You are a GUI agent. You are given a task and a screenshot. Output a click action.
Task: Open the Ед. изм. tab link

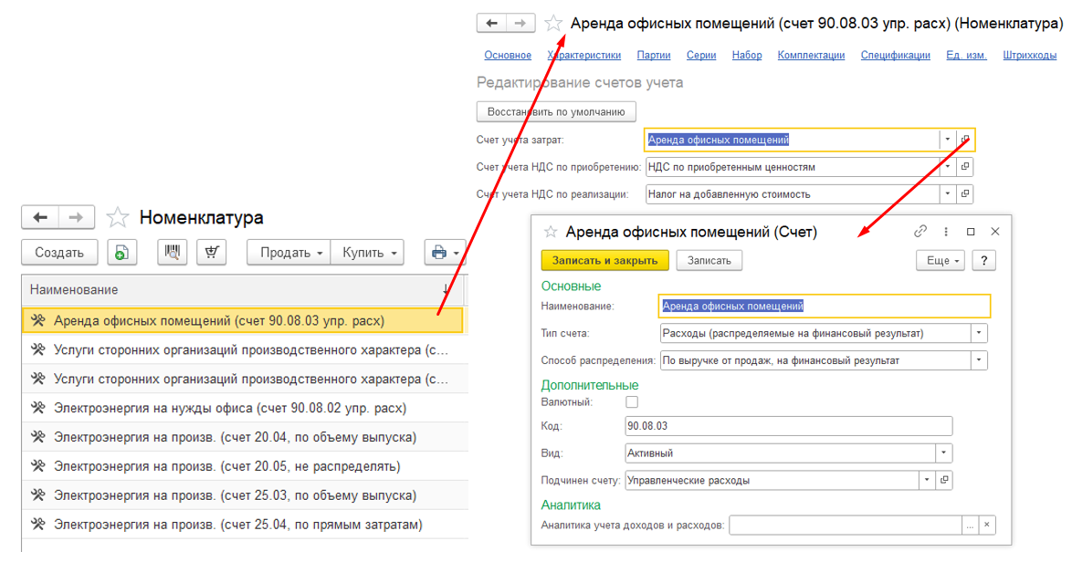(x=967, y=56)
